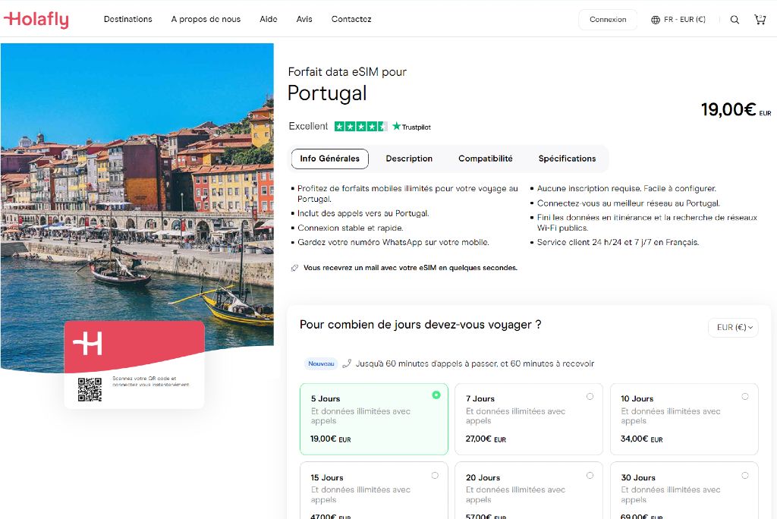Switch to the Compatibilité tab
This screenshot has width=777, height=519.
coord(486,159)
